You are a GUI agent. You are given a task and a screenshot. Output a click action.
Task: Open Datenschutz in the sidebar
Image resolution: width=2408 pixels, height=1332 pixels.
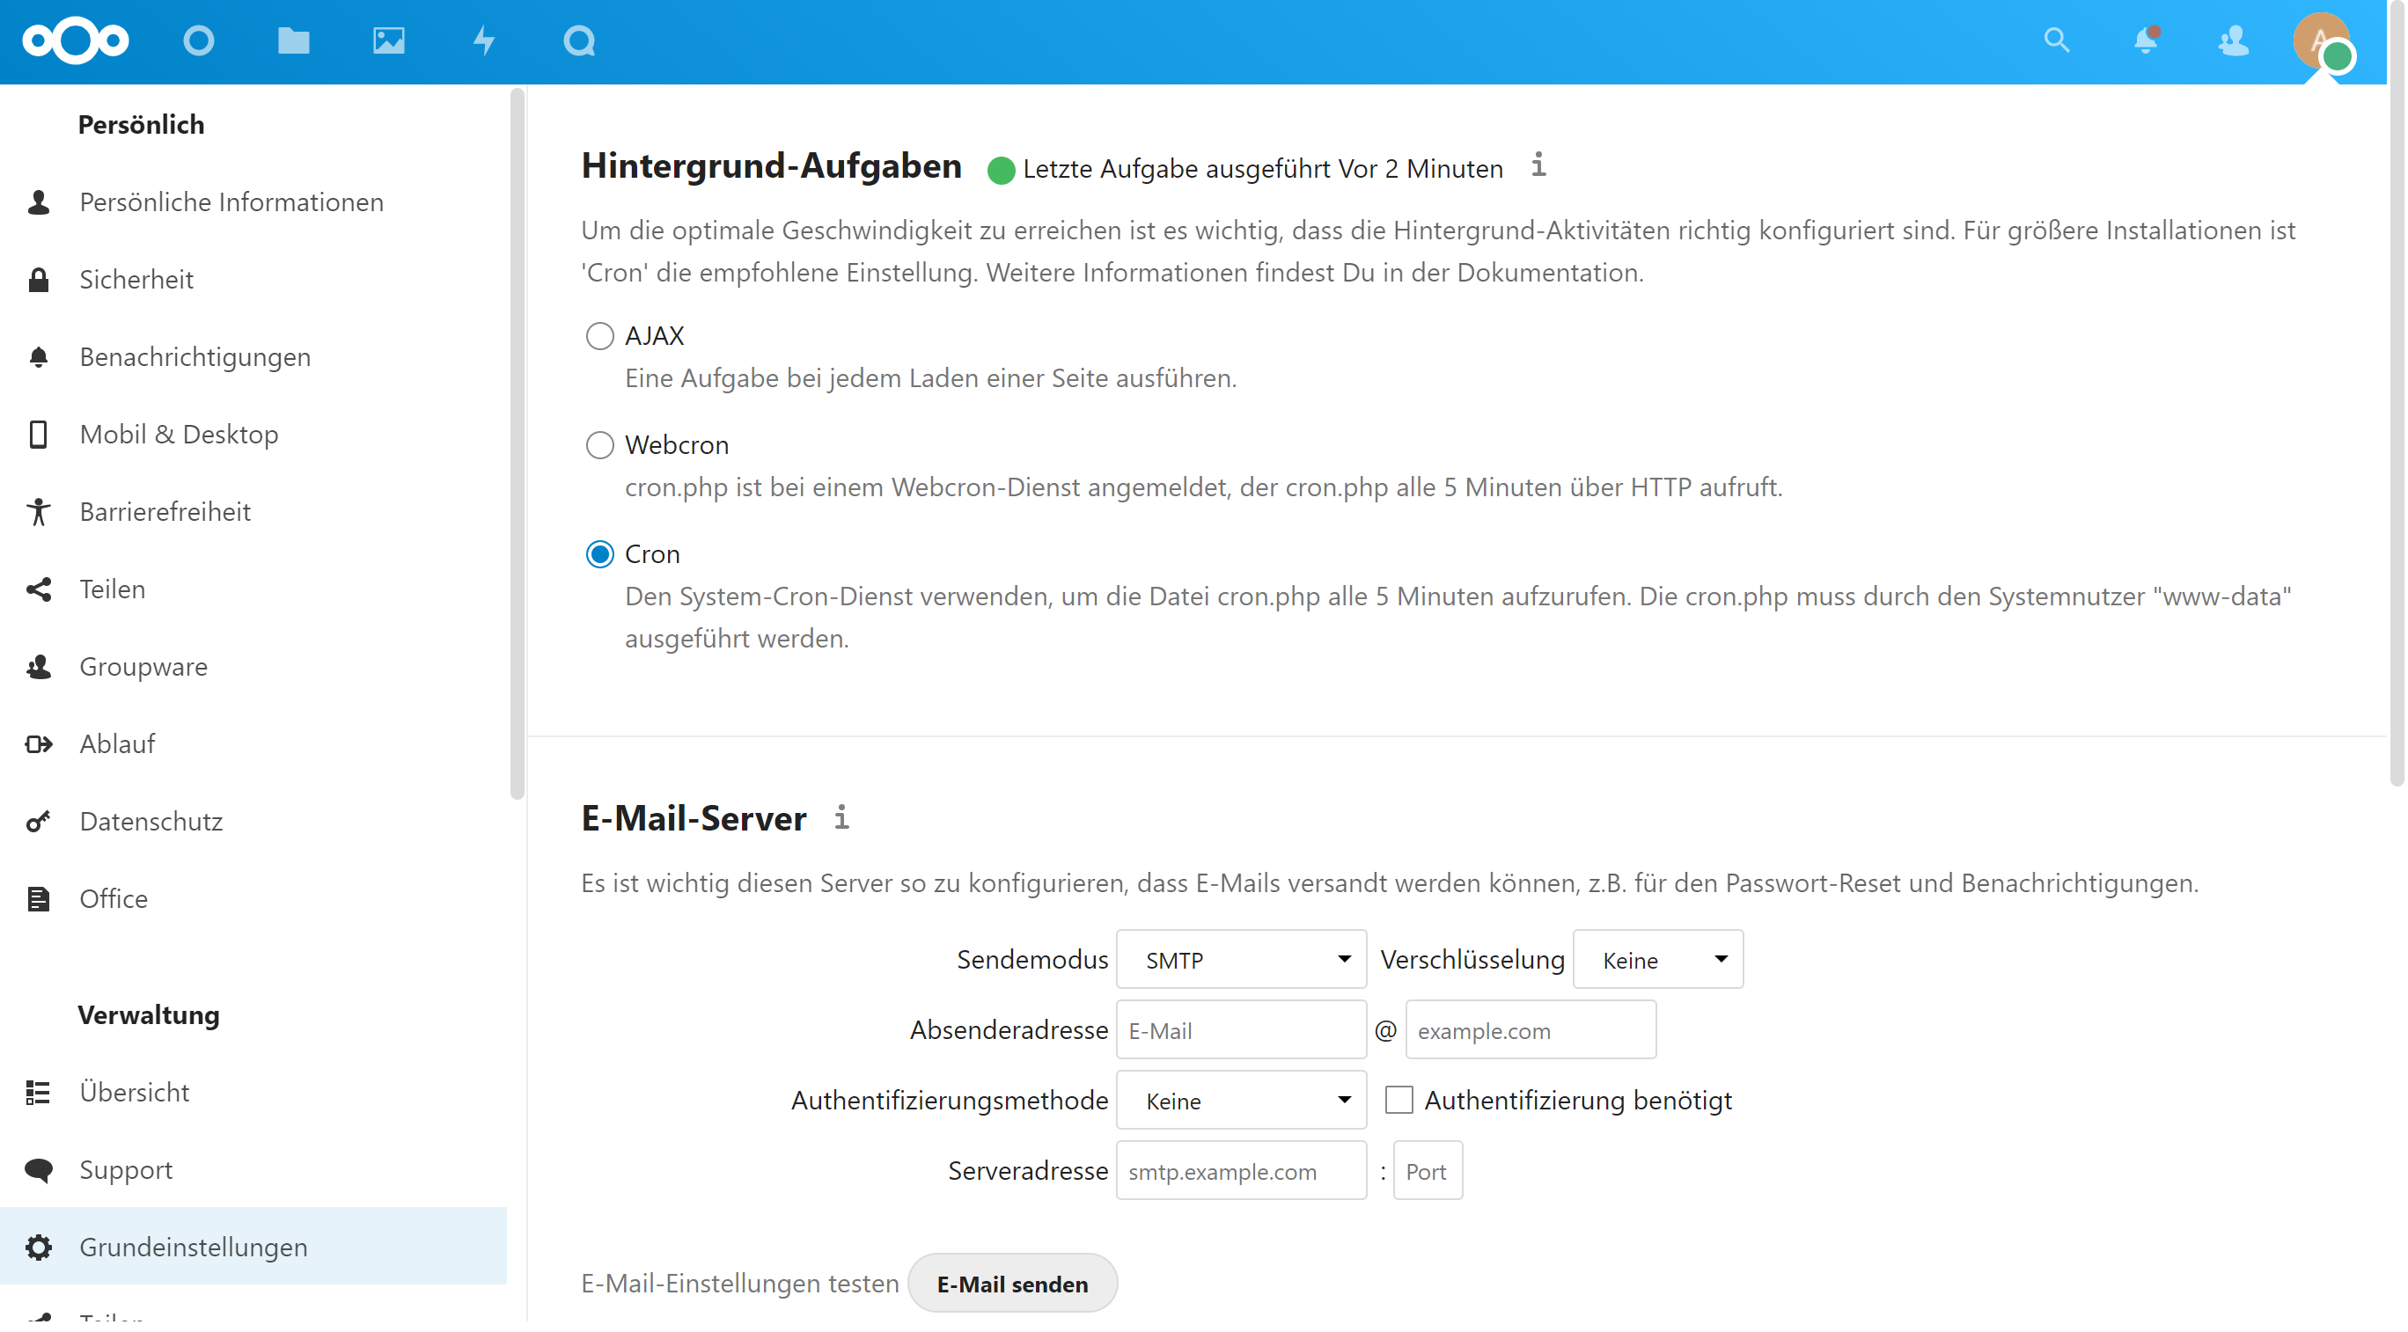(x=150, y=822)
